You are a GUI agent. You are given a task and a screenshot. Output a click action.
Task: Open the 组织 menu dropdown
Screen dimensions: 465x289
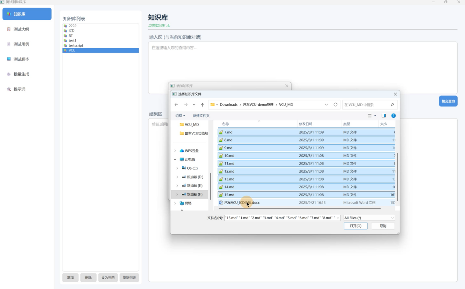coord(180,116)
